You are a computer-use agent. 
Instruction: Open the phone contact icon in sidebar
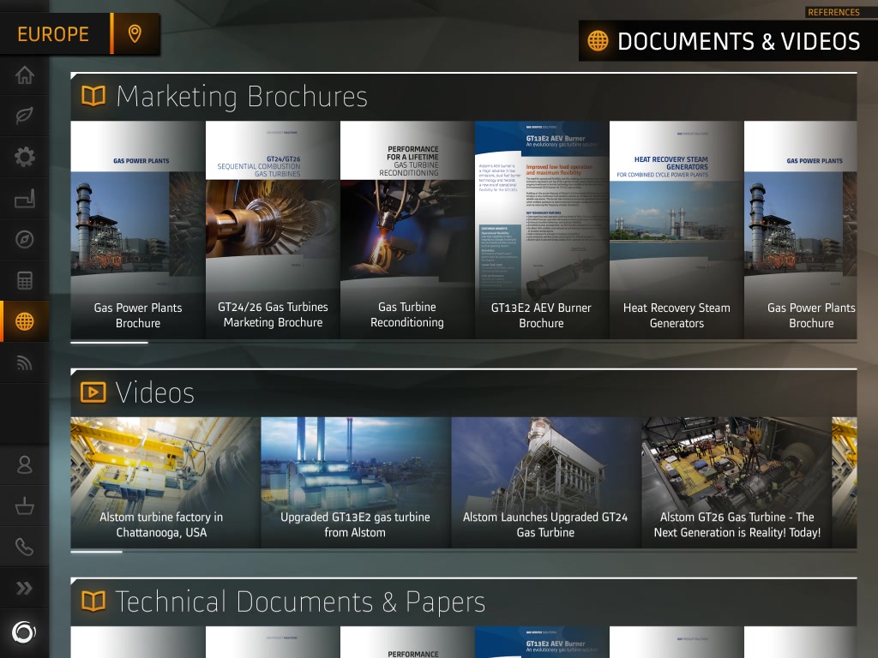point(25,547)
